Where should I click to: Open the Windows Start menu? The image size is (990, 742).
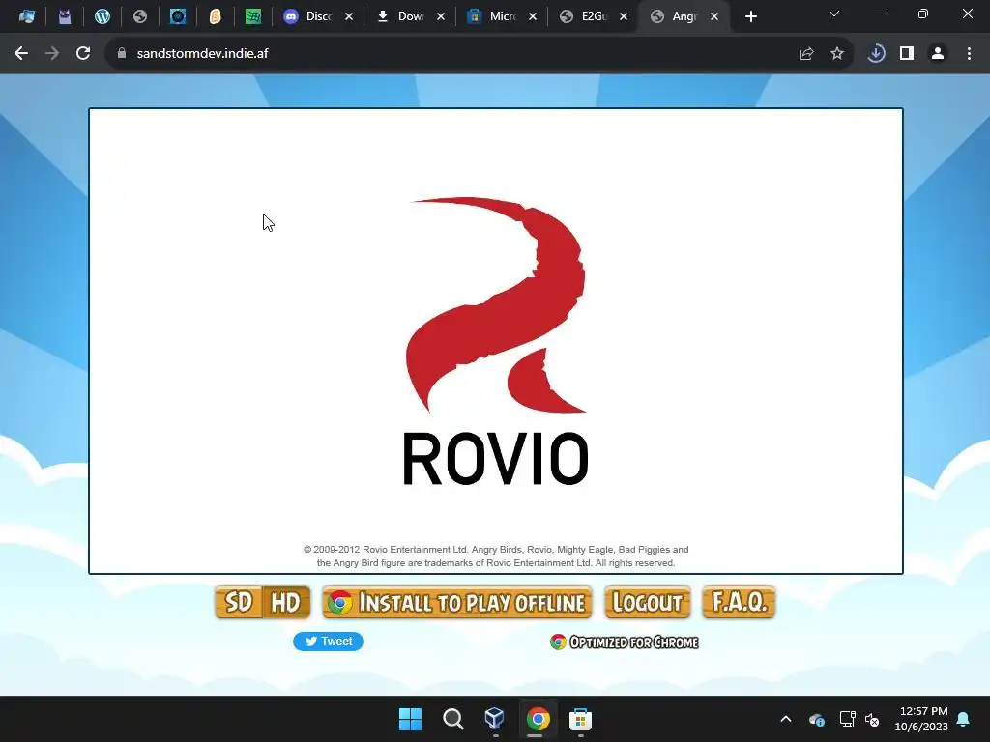click(x=410, y=719)
